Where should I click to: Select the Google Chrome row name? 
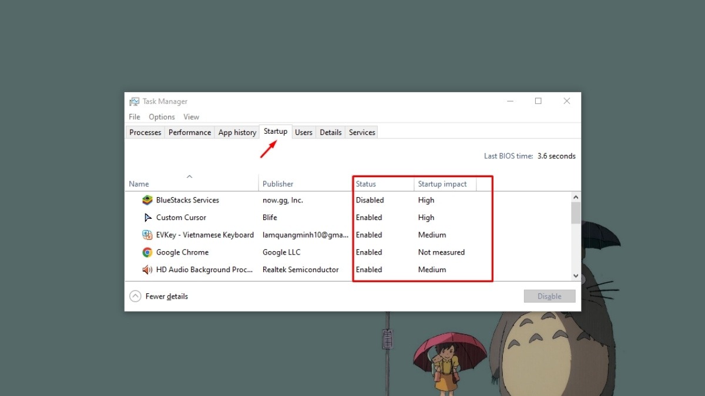182,252
